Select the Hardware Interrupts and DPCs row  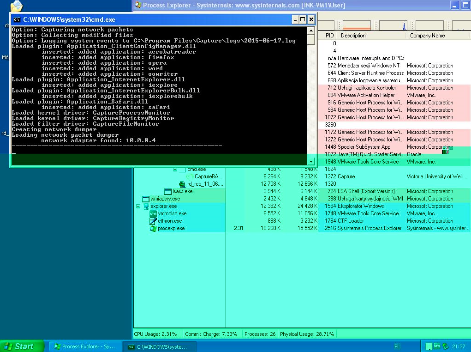394,58
